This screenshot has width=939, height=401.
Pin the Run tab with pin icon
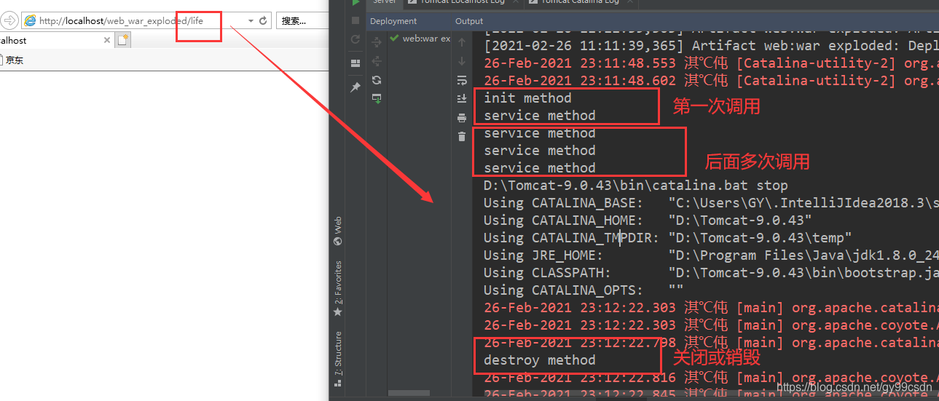tap(355, 87)
